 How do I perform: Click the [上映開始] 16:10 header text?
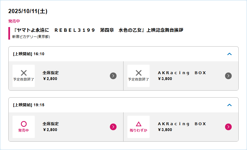coord(29,54)
